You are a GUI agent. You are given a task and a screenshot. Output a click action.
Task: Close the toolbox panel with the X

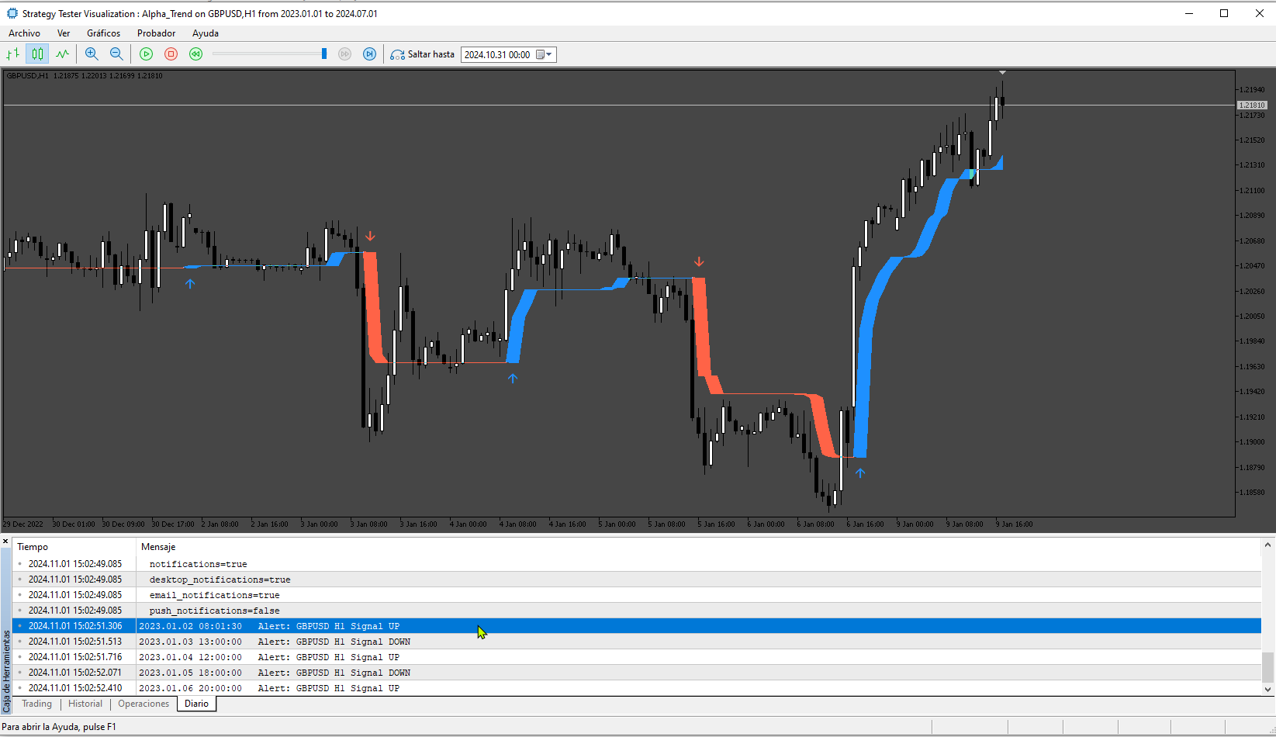click(5, 542)
